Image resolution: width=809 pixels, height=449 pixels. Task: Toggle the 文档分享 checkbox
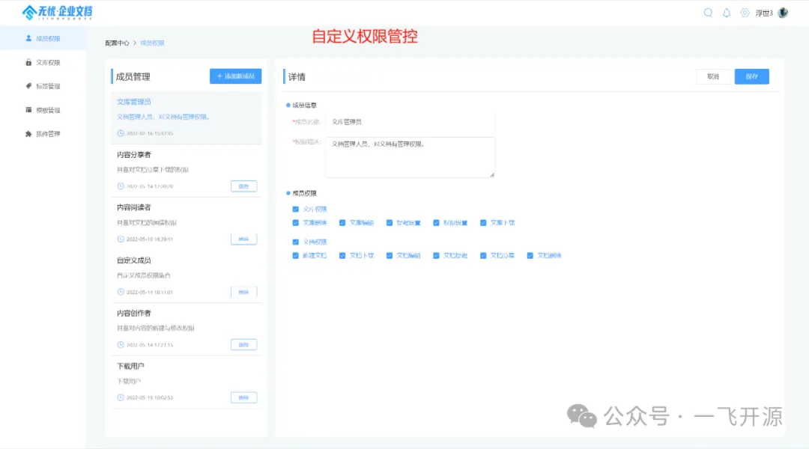pos(483,256)
